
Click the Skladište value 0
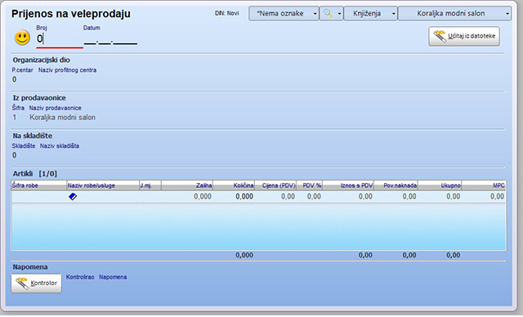(15, 155)
